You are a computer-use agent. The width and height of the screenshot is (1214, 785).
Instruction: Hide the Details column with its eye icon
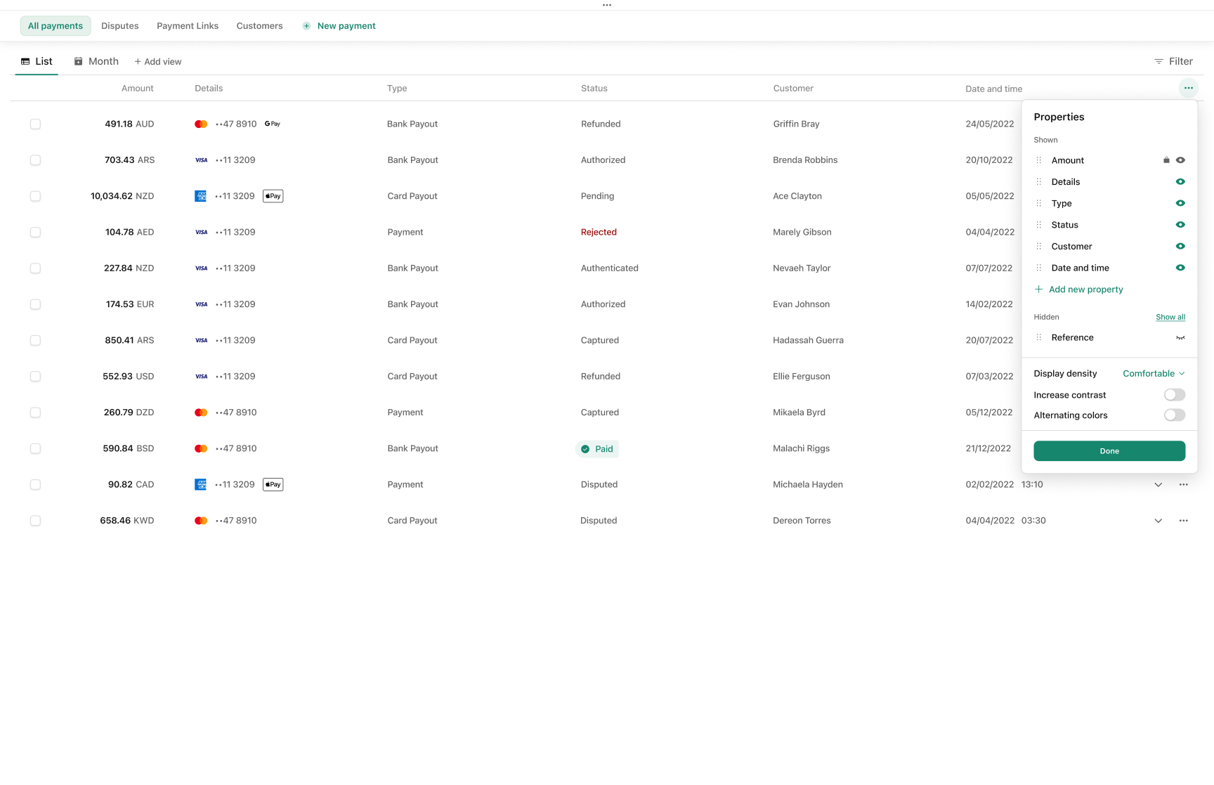(x=1180, y=182)
